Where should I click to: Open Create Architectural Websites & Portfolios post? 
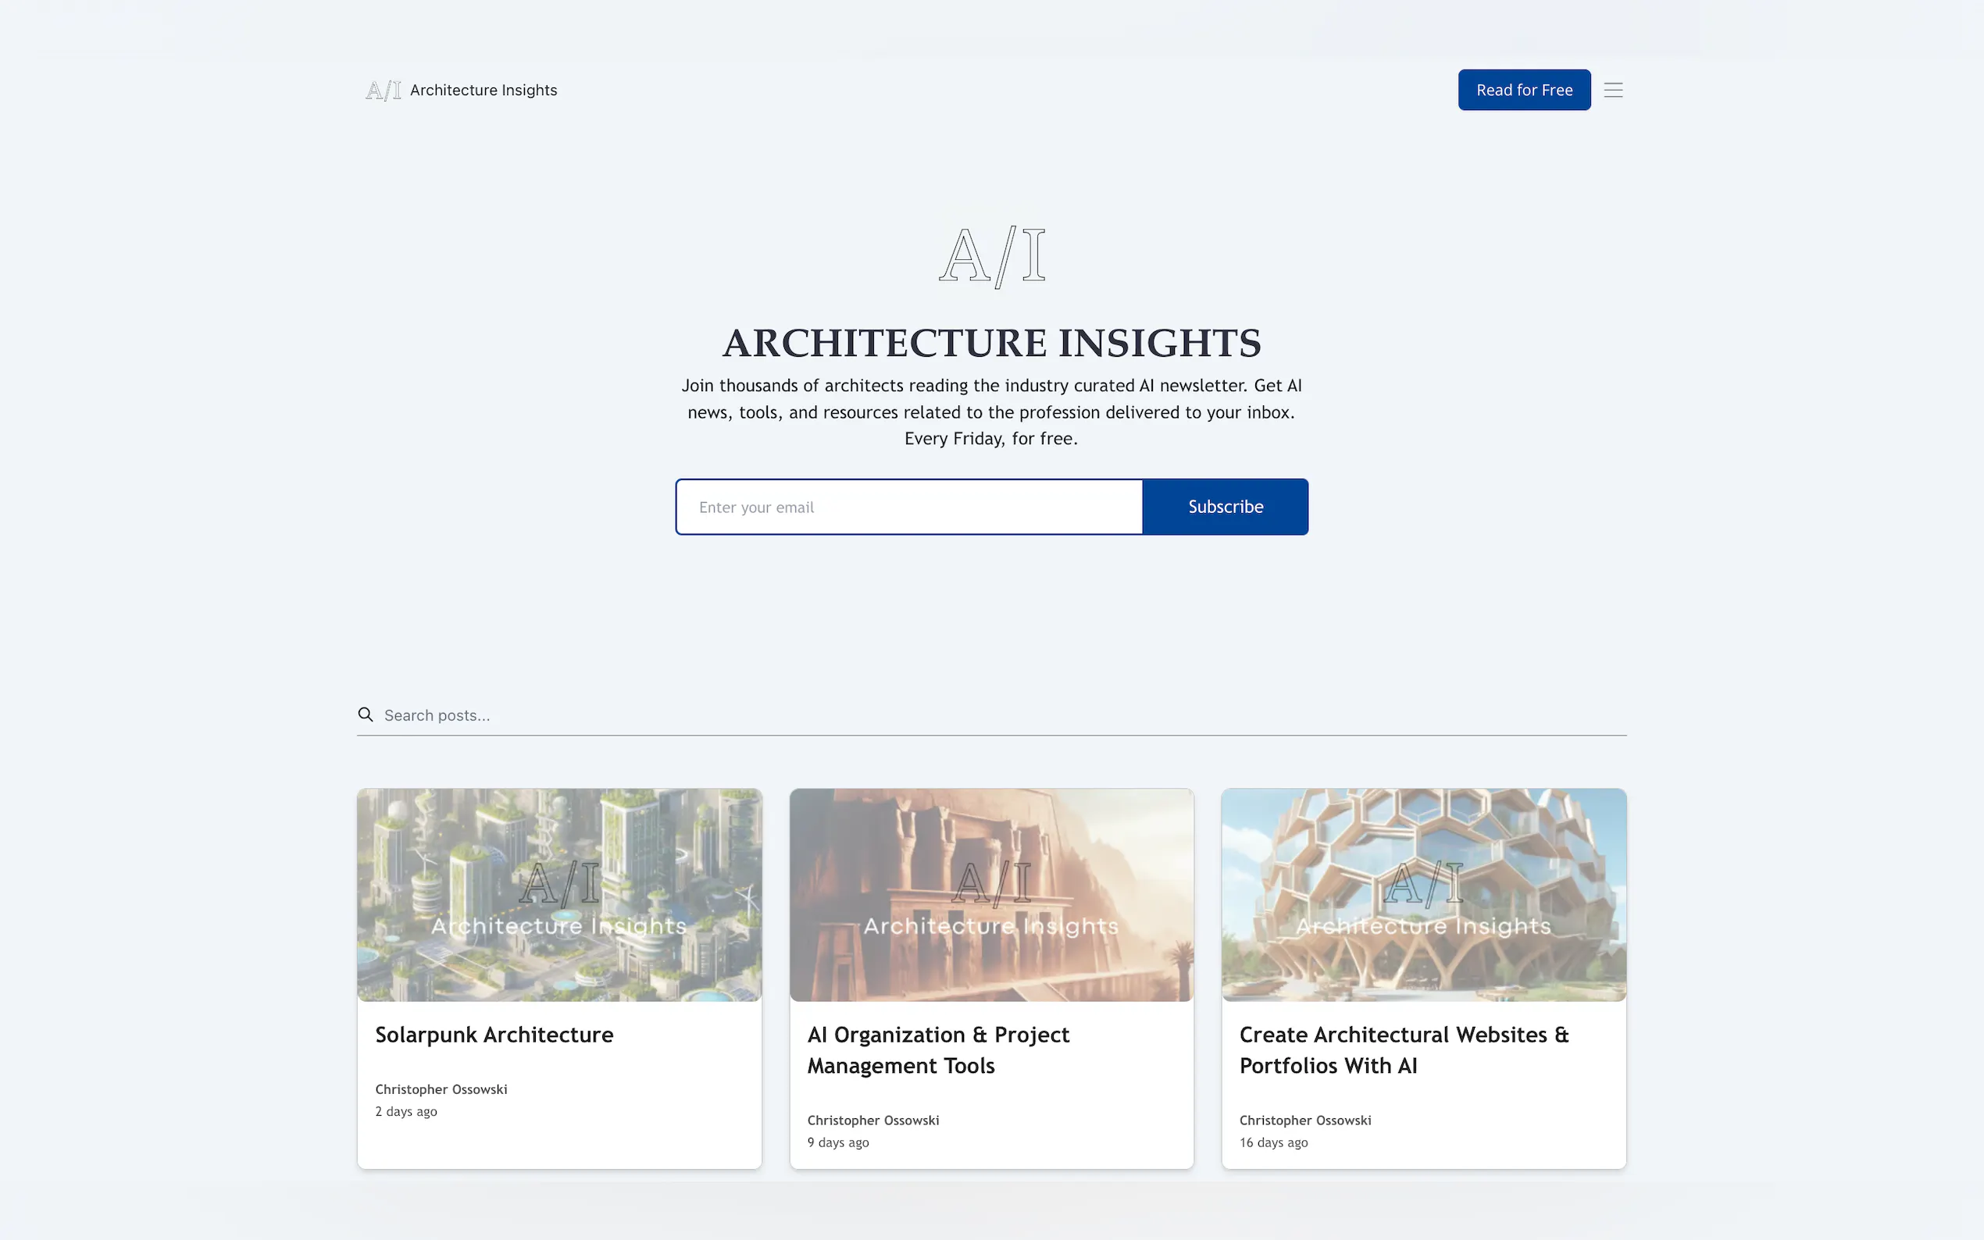1404,1049
